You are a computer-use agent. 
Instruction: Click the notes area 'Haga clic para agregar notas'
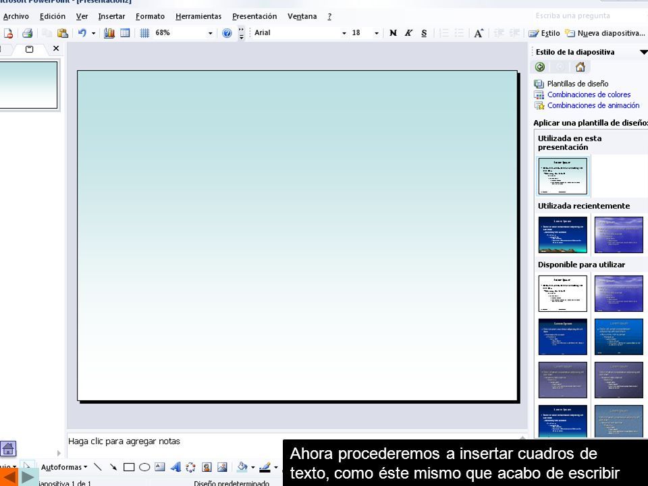pos(124,441)
